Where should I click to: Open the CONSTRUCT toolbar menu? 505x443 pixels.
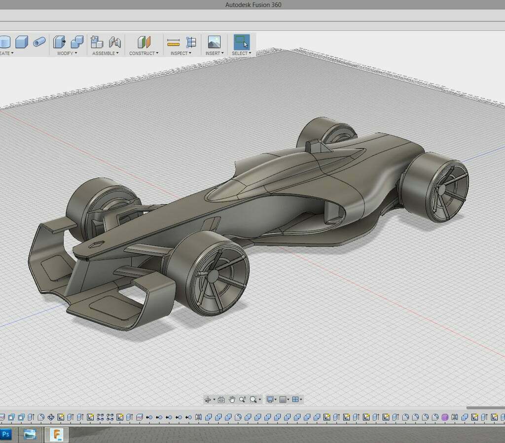pyautogui.click(x=144, y=53)
